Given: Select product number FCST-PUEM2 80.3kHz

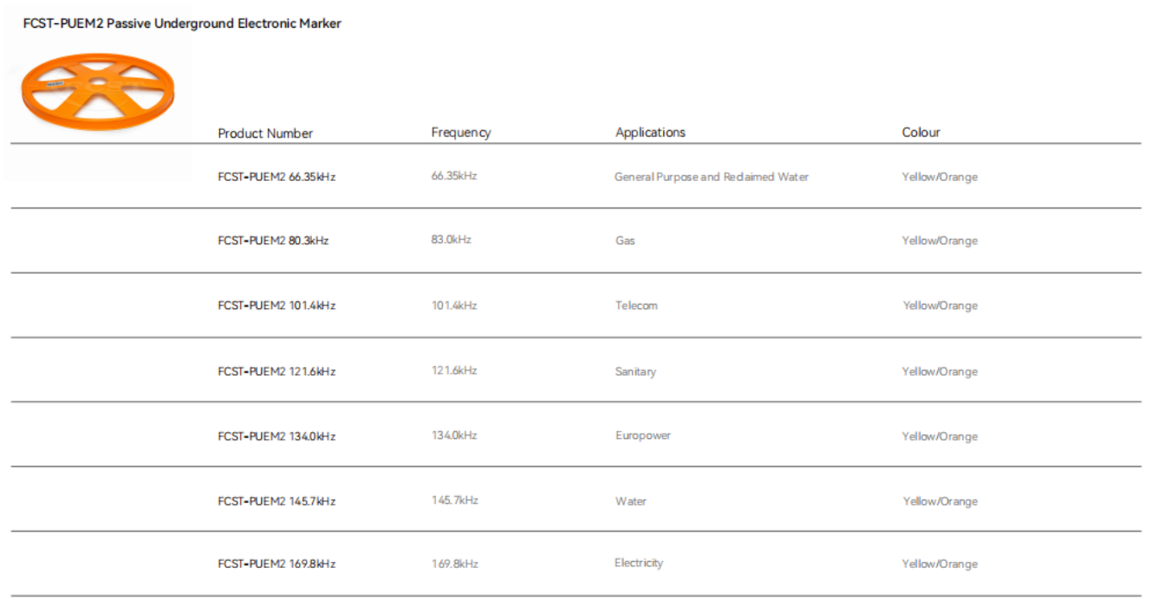Looking at the screenshot, I should (273, 241).
